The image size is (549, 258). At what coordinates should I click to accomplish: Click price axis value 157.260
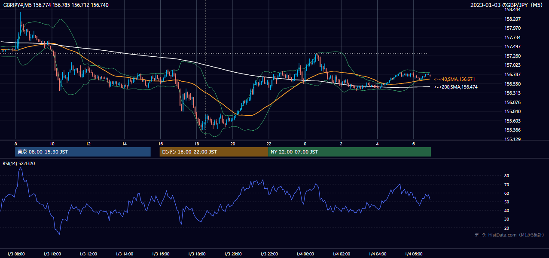click(x=512, y=56)
